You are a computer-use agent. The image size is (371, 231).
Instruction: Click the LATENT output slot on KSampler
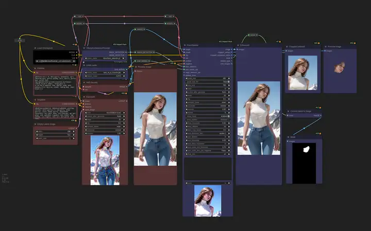click(127, 101)
